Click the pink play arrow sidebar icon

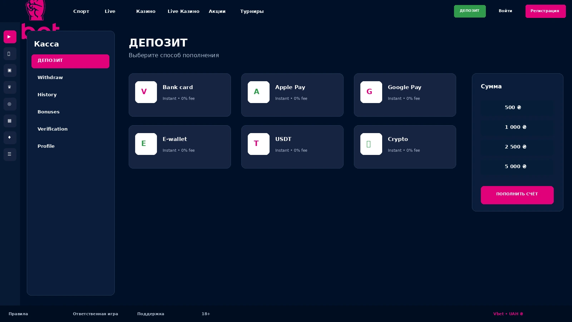click(x=10, y=37)
